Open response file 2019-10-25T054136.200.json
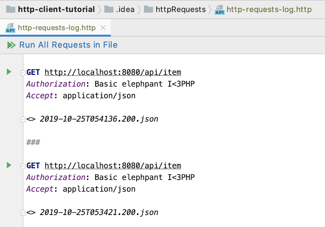This screenshot has width=325, height=227. pos(99,119)
